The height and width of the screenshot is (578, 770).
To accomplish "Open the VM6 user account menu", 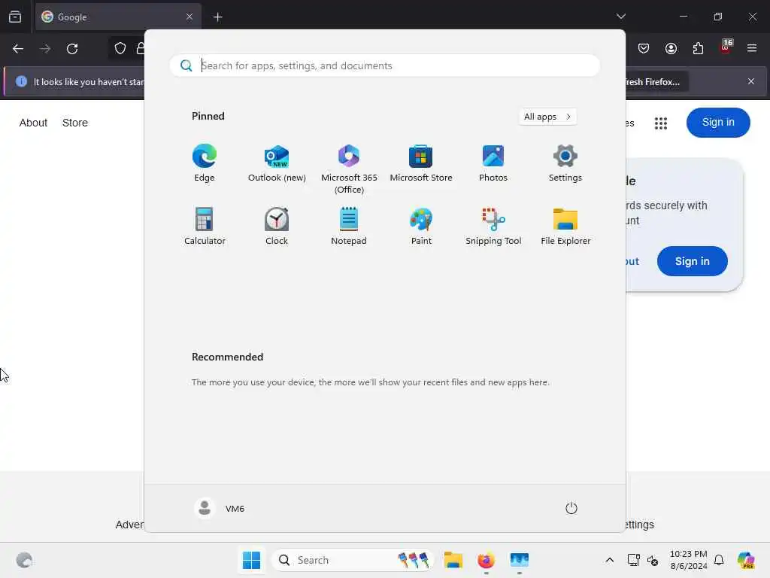I will click(220, 508).
